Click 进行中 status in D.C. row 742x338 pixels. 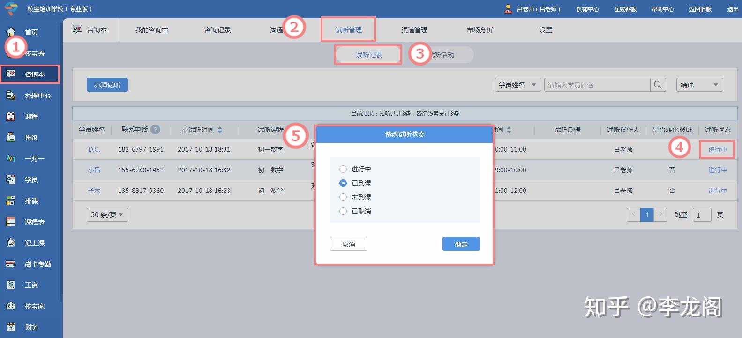click(x=718, y=149)
